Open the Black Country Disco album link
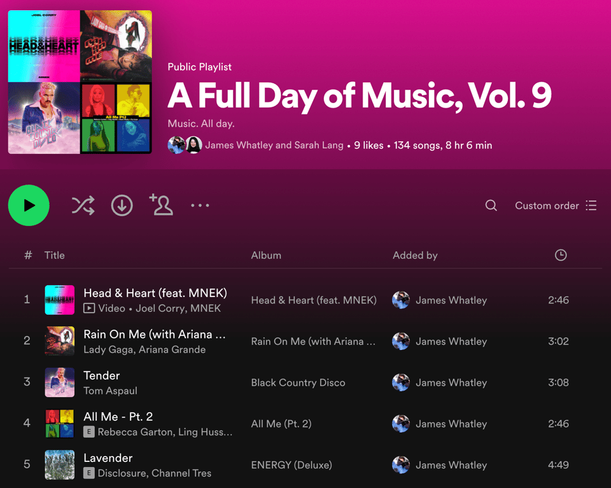611x488 pixels. (x=298, y=382)
